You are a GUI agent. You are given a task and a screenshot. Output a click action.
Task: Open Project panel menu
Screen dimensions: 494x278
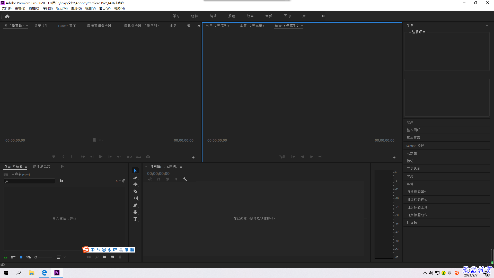point(26,167)
